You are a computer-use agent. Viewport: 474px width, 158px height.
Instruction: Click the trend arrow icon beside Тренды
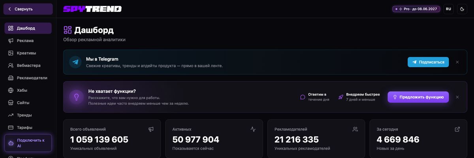click(11, 115)
